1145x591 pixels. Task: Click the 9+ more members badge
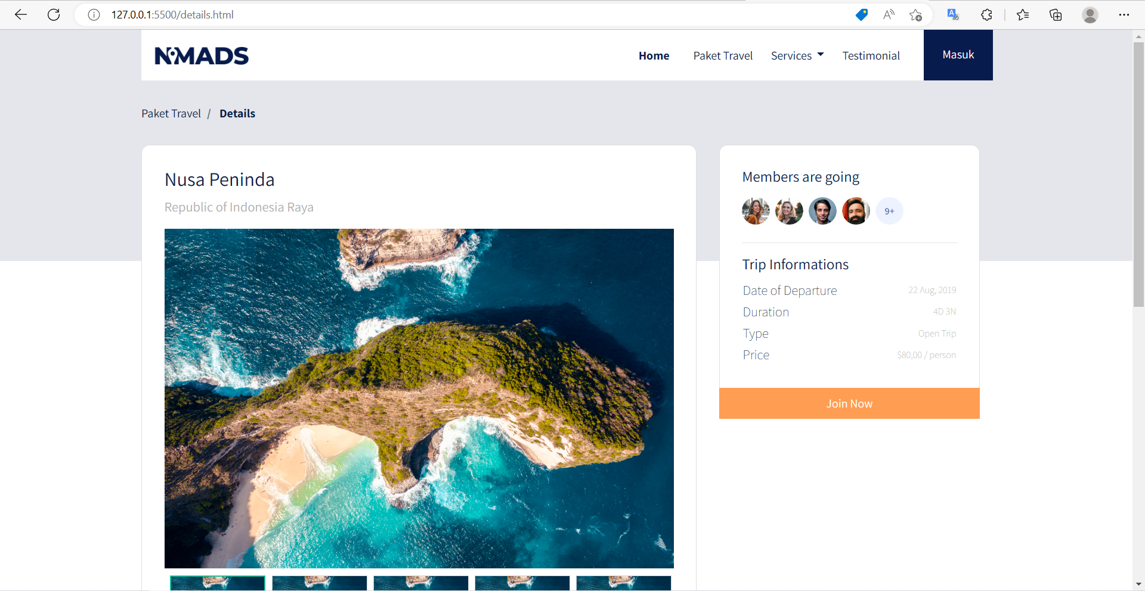click(x=889, y=211)
